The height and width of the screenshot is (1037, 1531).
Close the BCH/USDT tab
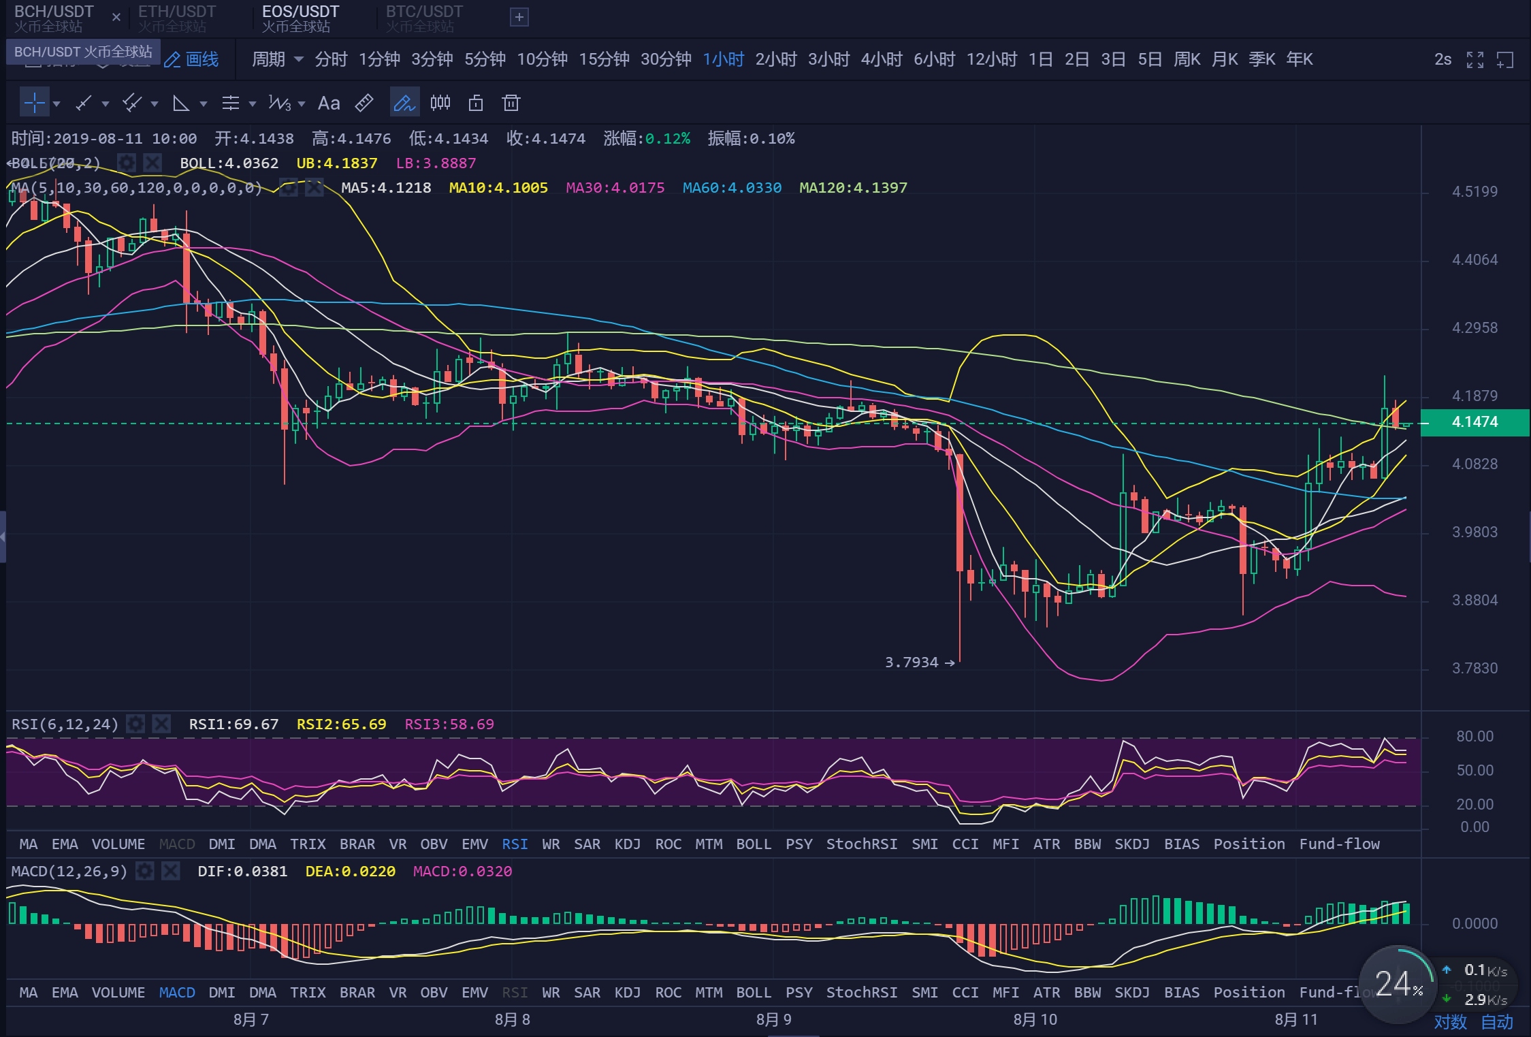(116, 17)
